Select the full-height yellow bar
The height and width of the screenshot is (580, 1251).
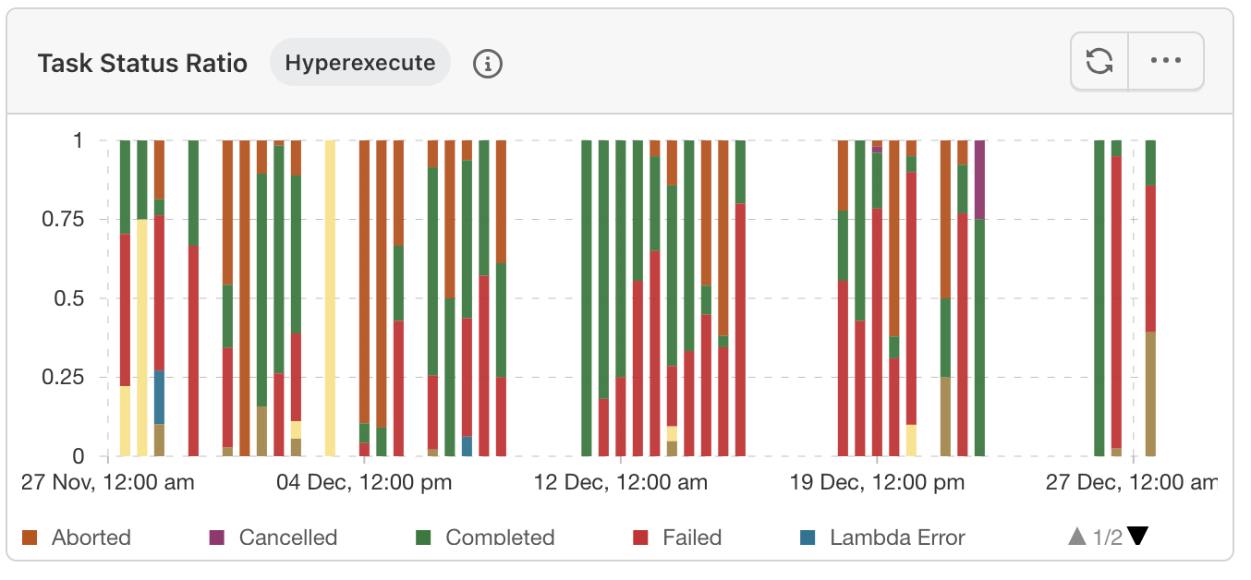(331, 297)
